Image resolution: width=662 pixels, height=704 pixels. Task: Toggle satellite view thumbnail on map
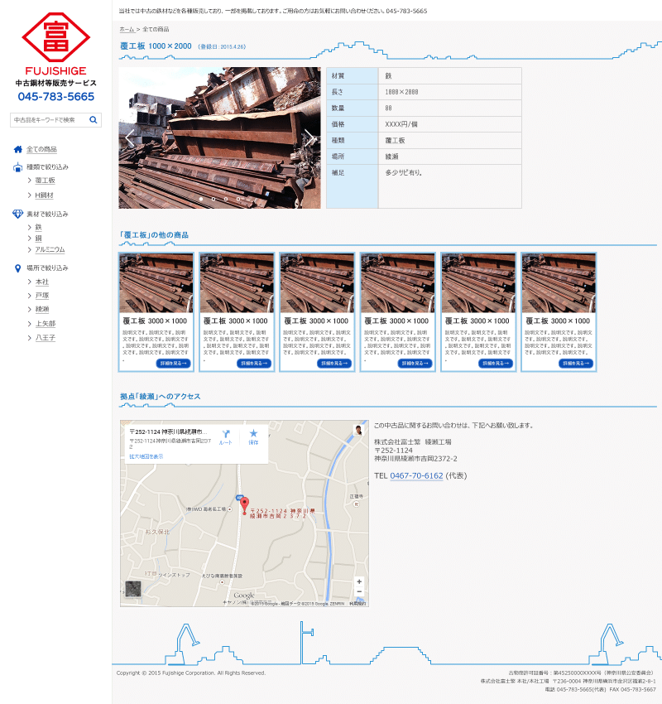pos(133,589)
